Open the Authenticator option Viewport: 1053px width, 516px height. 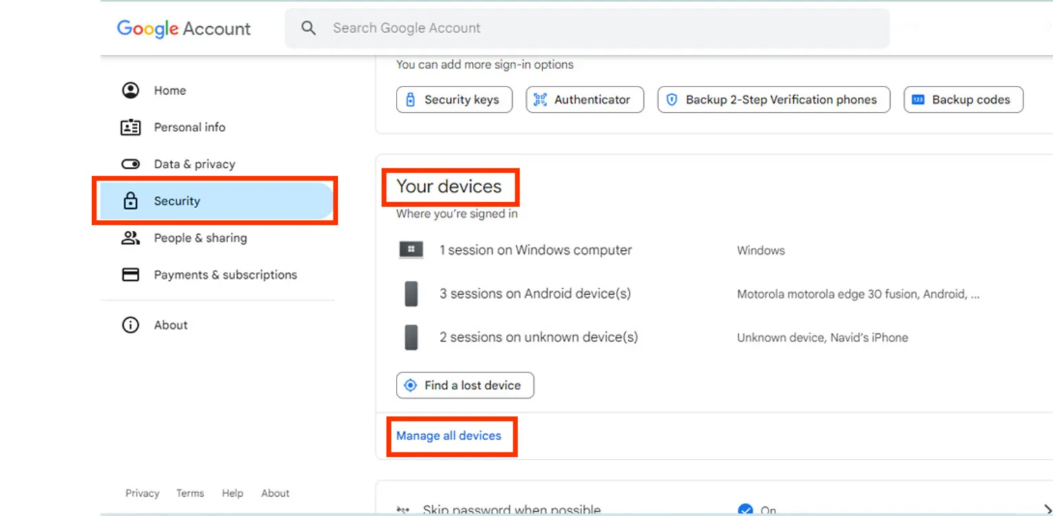pyautogui.click(x=585, y=100)
